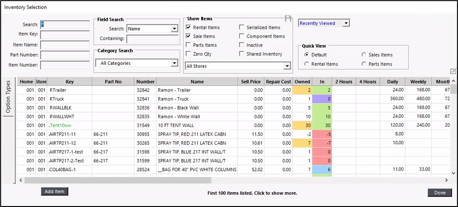Expand the Field Search Name dropdown
The image size is (458, 207).
(x=174, y=29)
